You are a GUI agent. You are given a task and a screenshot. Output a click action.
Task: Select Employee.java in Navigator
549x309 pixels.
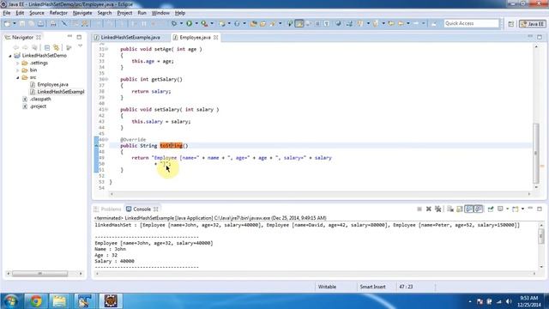click(52, 84)
